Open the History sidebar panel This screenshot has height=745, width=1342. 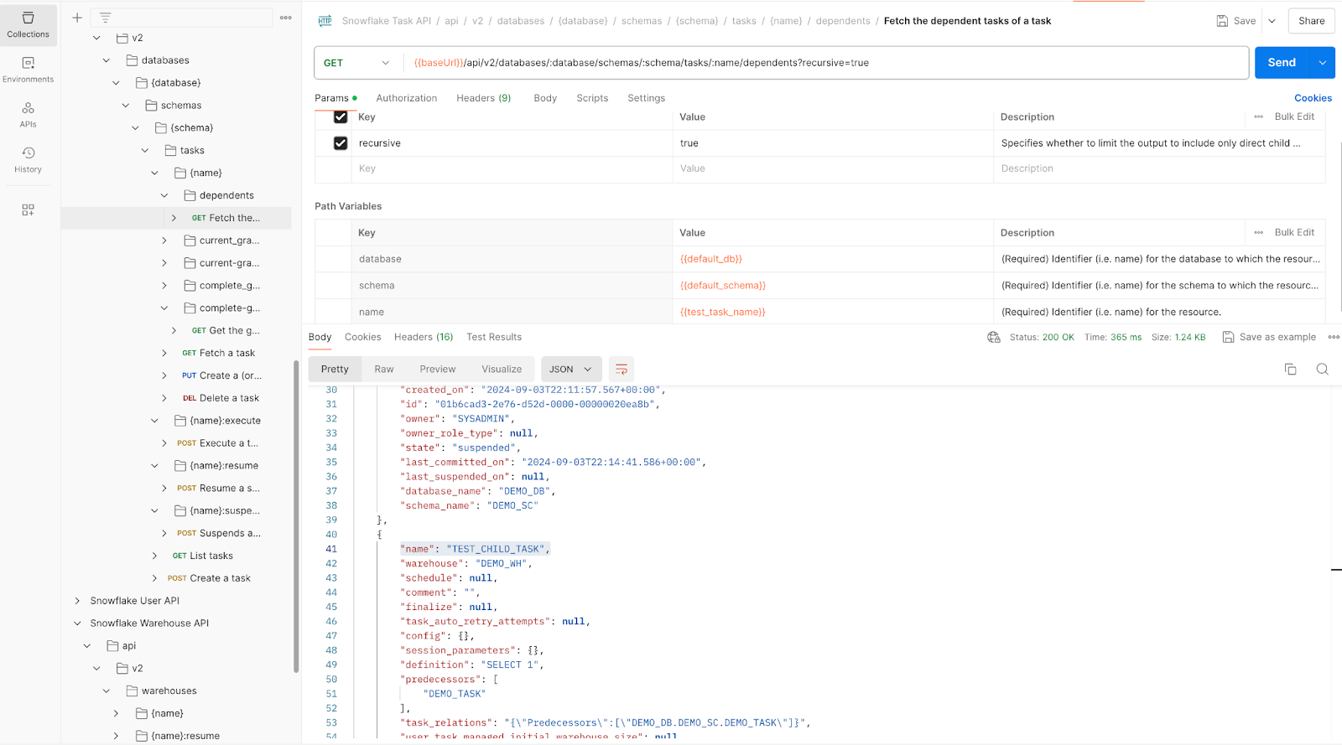pos(29,159)
